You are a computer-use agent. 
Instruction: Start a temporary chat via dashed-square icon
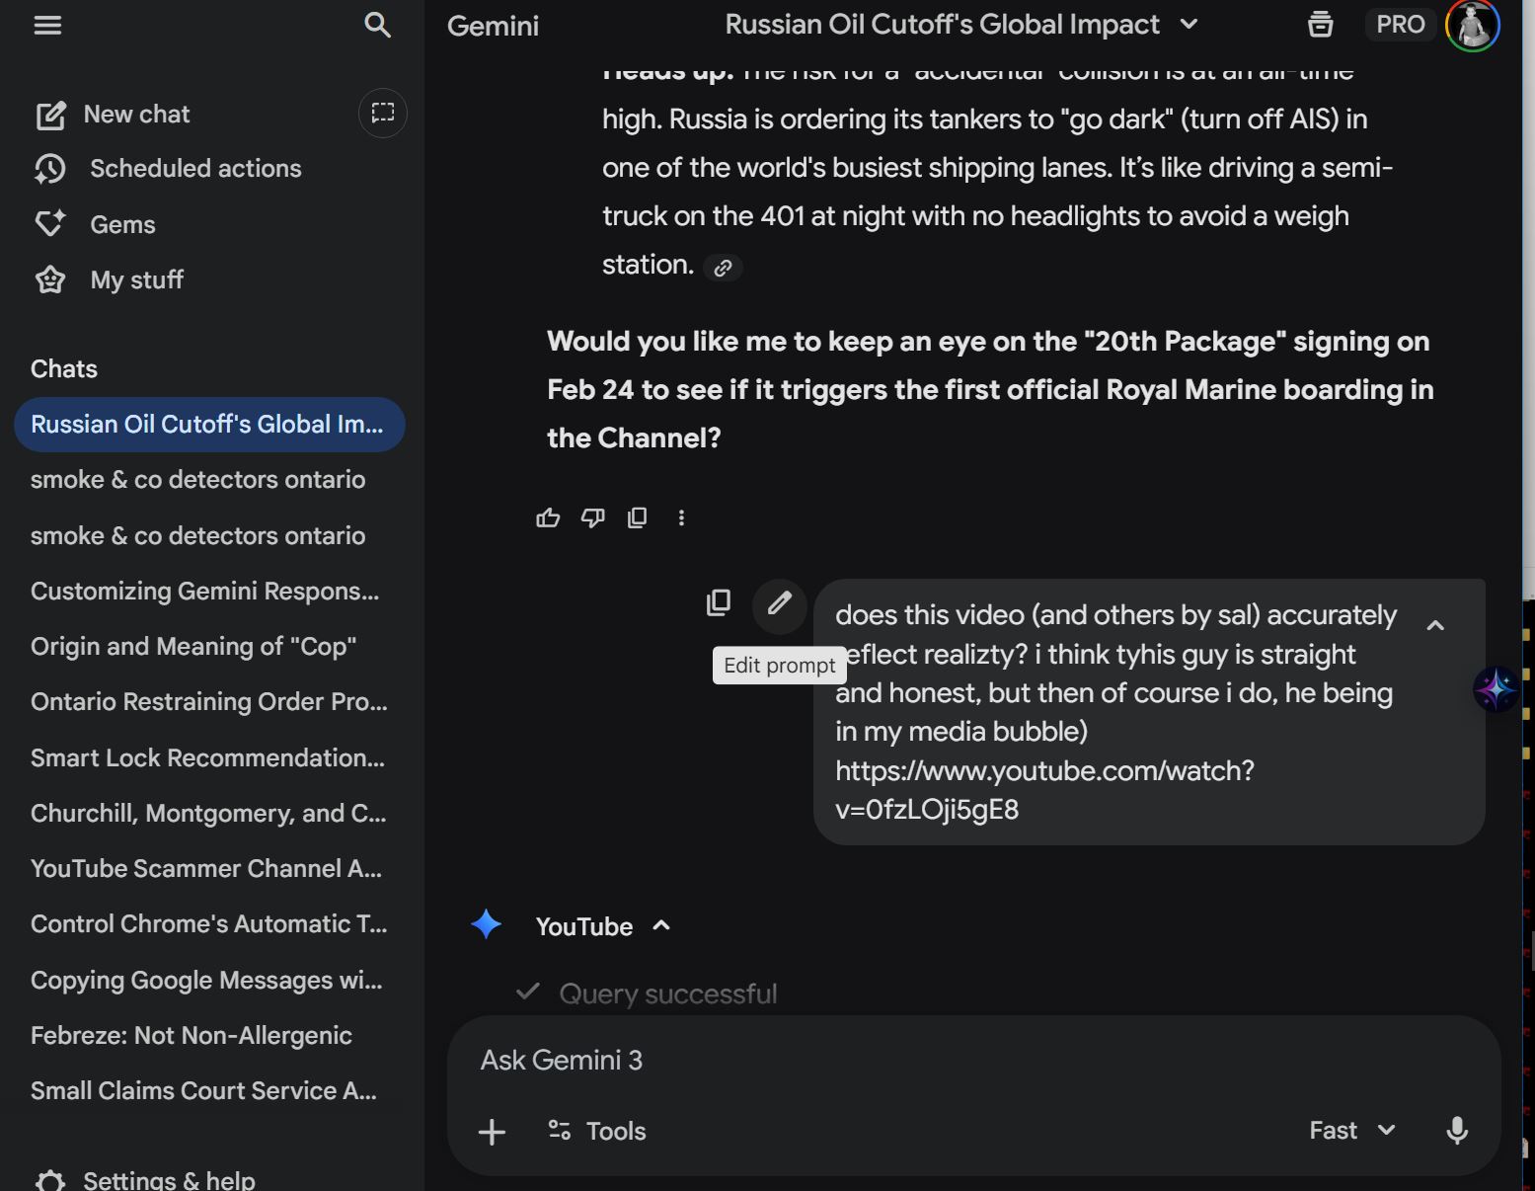tap(382, 114)
